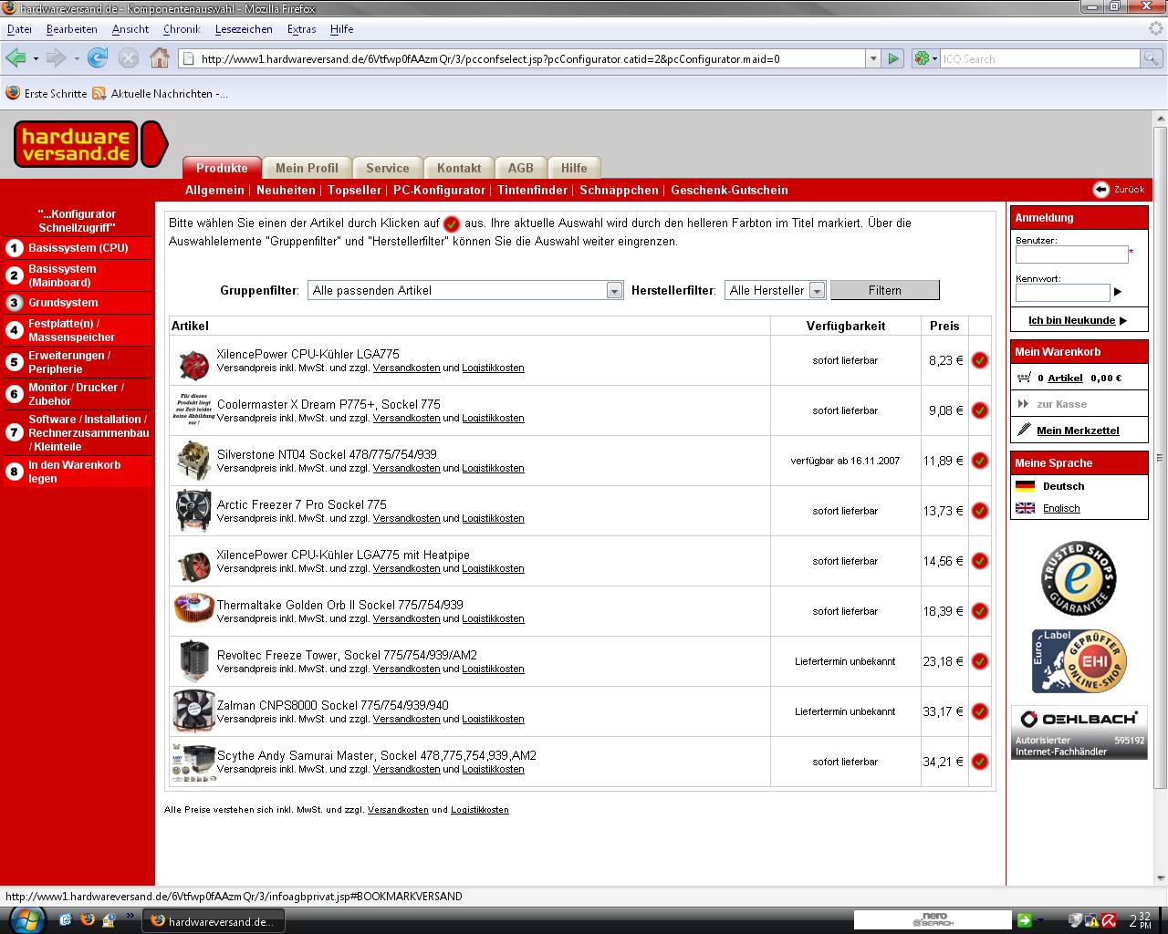Select XilencePower CPU-Kühler LGA775 8,23 € checkmark
Viewport: 1168px width, 934px height.
(980, 360)
